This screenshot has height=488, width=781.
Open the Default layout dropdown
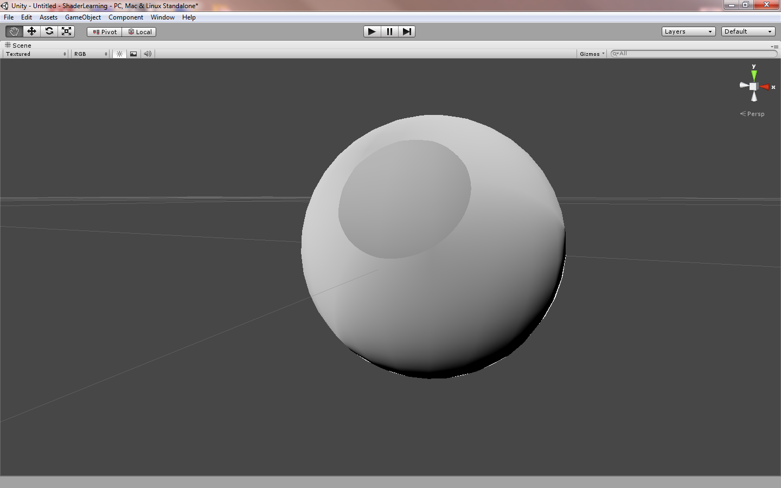tap(748, 31)
